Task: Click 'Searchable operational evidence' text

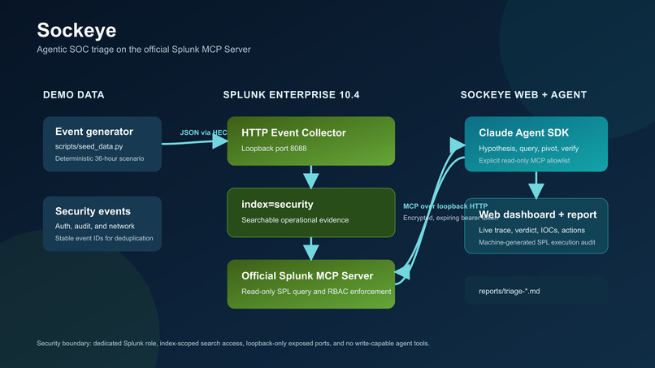Action: [x=295, y=220]
